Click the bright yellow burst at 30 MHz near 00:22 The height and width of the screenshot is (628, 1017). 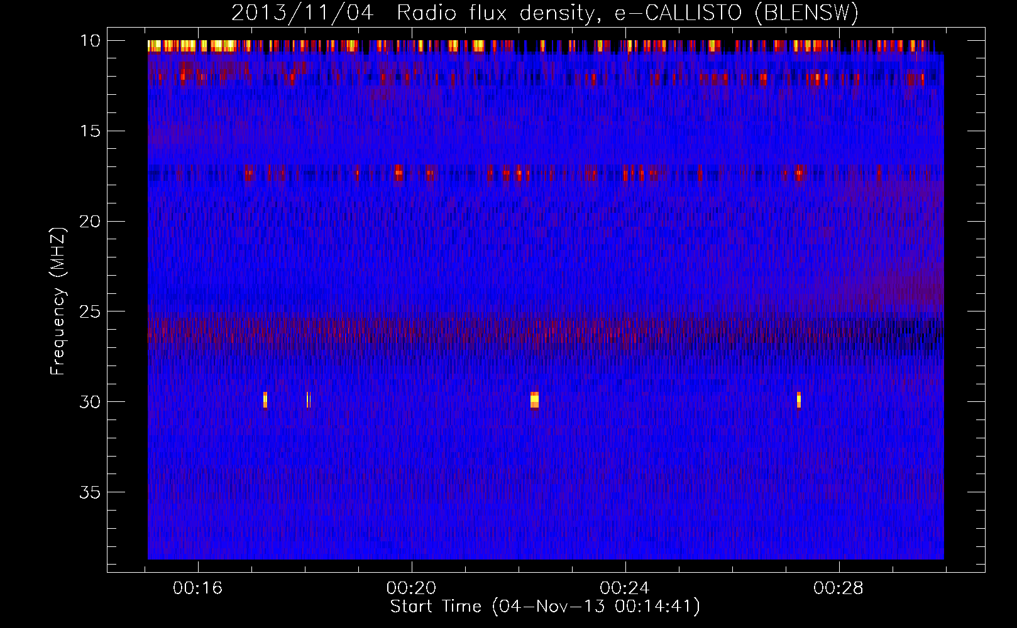[x=534, y=400]
